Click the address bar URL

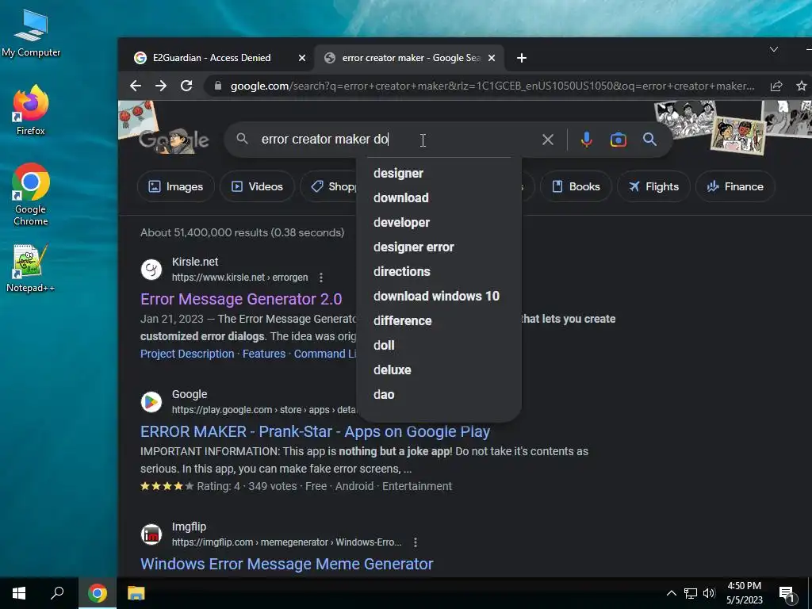(x=492, y=86)
